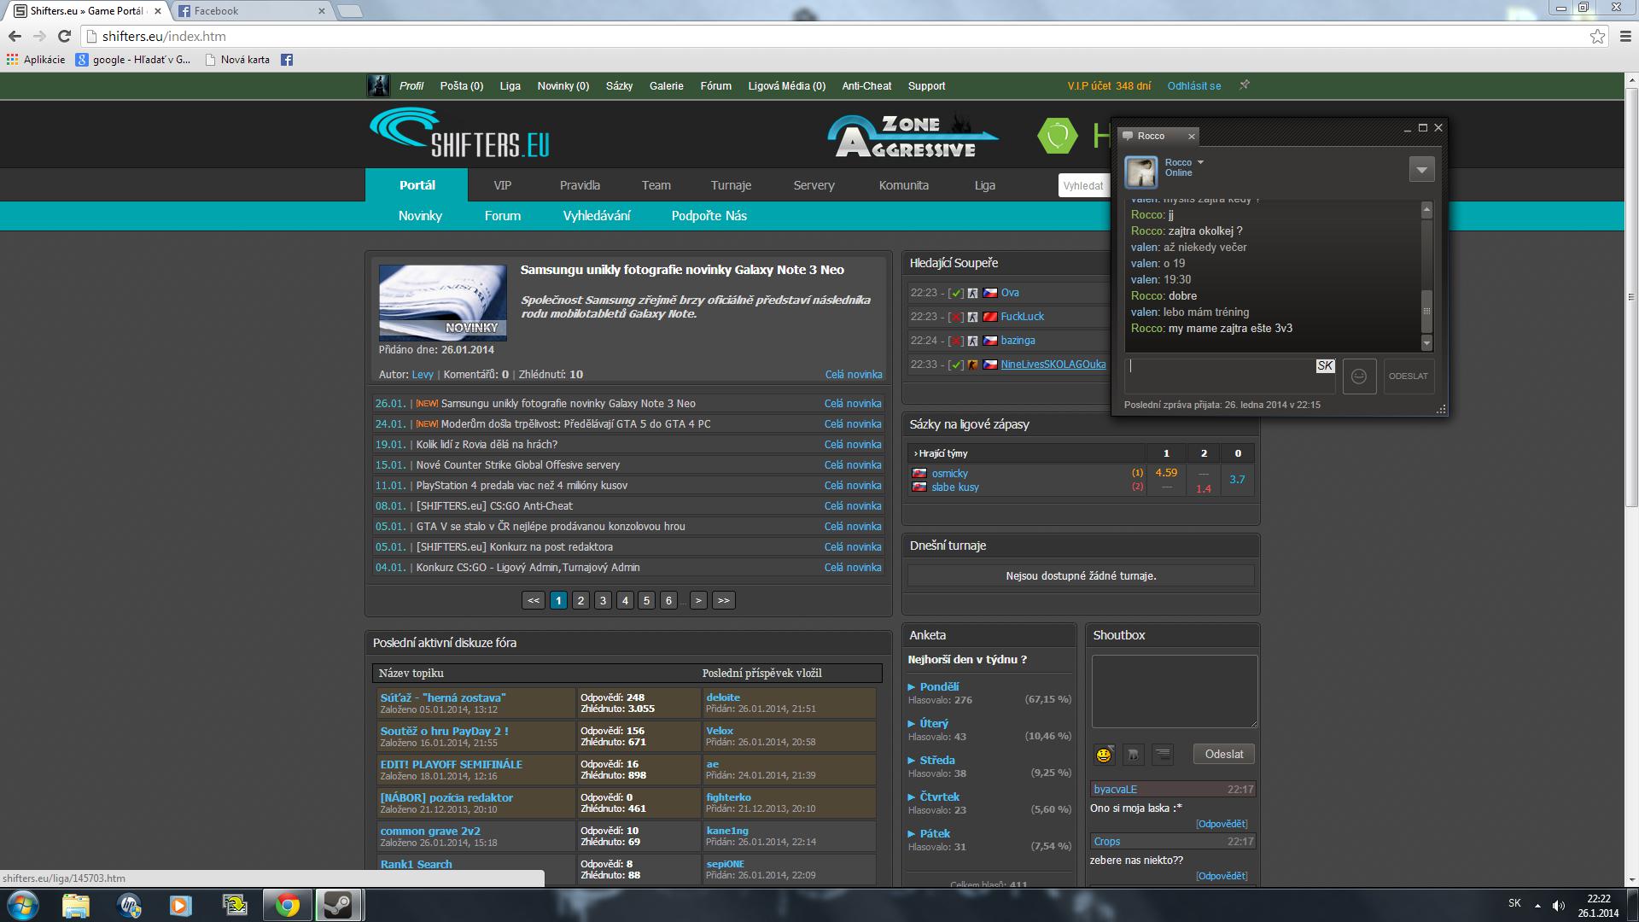Open the Shifters.eu logo homepage link

pos(459,132)
